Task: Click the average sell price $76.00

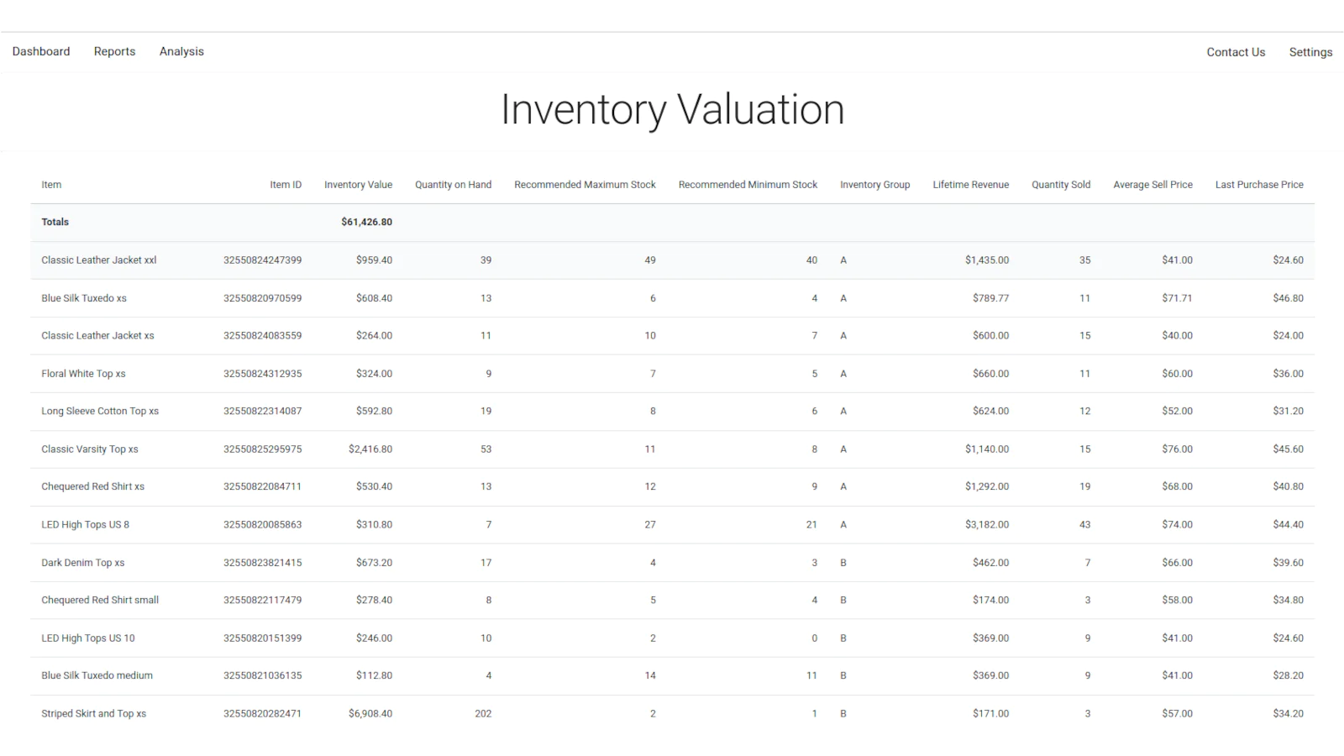Action: (1177, 449)
